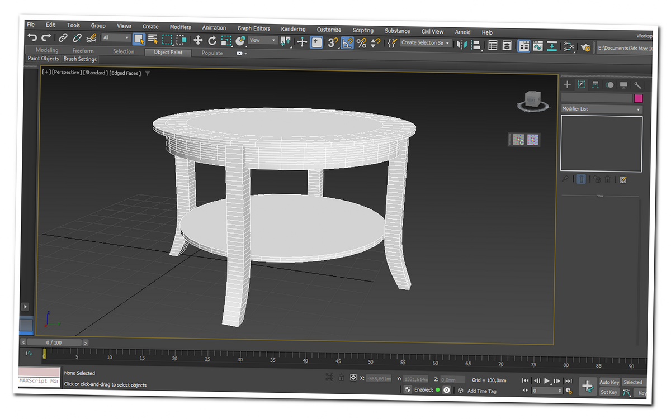Click the Align tool icon
Image resolution: width=671 pixels, height=419 pixels.
pyautogui.click(x=476, y=45)
